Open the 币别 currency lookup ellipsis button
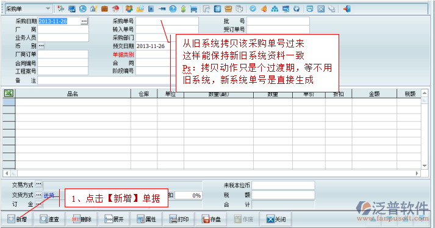Viewport: 435px width, 228px height. click(41, 46)
